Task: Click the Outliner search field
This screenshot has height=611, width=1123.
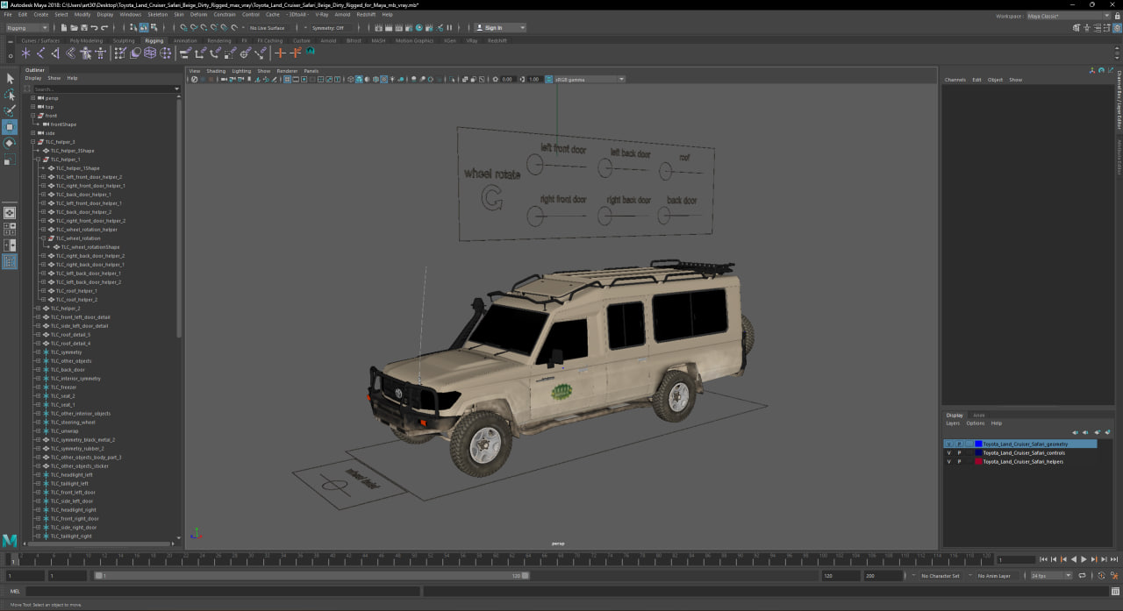Action: click(105, 89)
